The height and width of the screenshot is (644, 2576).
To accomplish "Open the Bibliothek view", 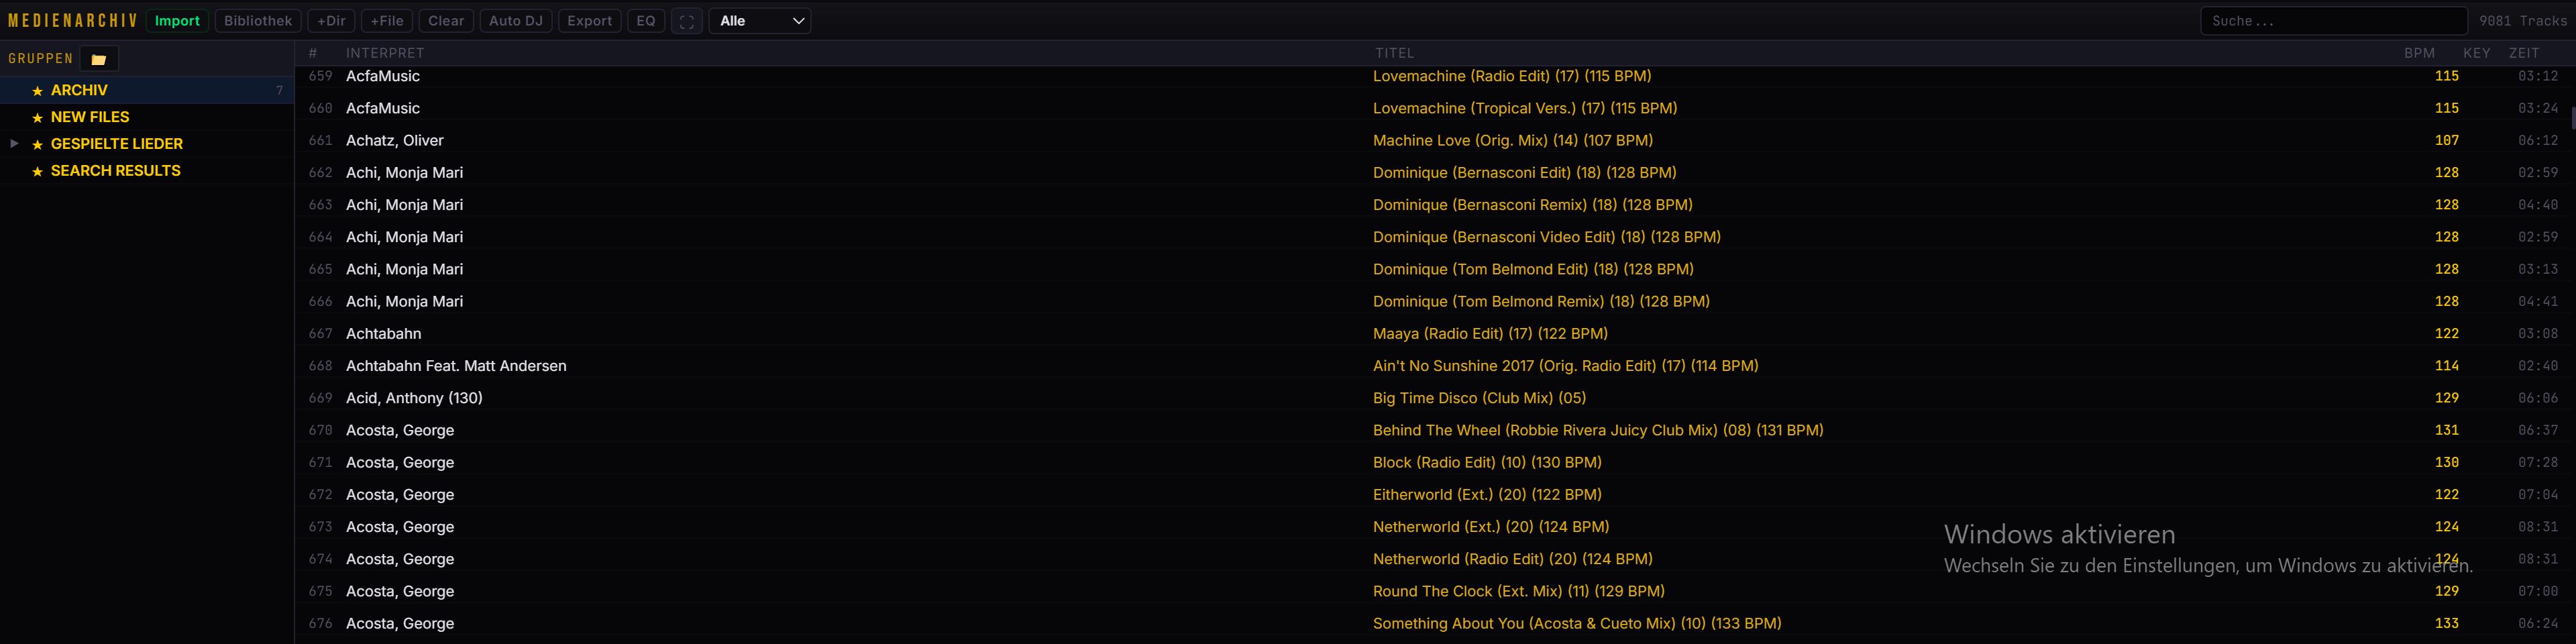I will 257,21.
